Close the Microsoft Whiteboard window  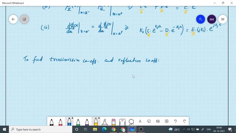pyautogui.click(x=232, y=3)
